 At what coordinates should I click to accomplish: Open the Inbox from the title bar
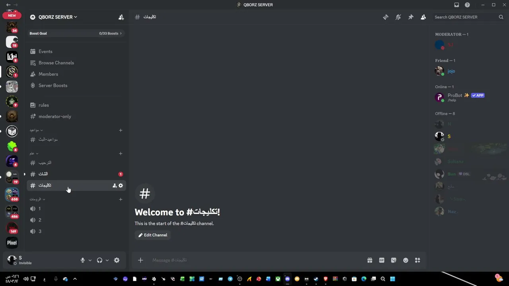coord(457,5)
